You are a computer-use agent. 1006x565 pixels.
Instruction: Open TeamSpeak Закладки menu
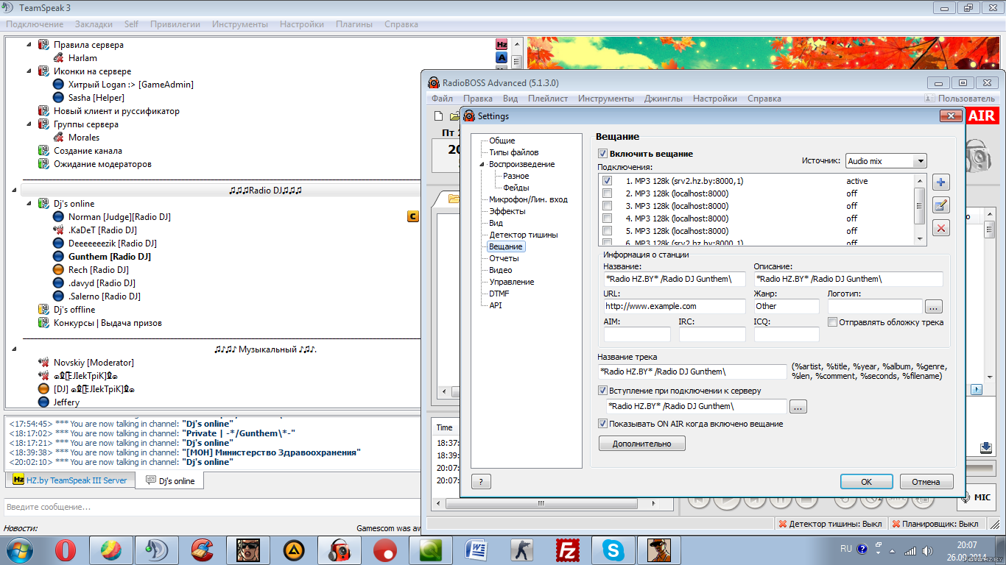[x=94, y=24]
